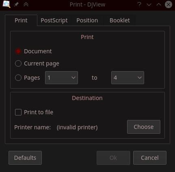Click the 'Destination' group heading

[87, 98]
